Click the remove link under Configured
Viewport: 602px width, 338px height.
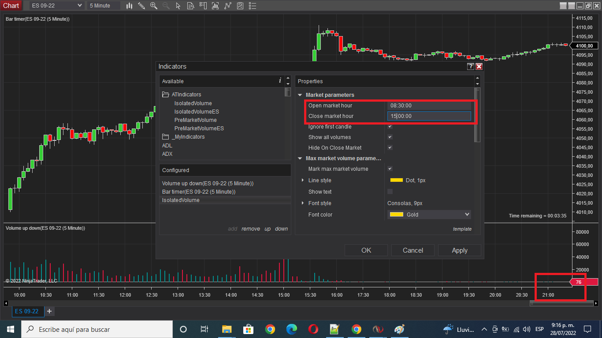click(x=251, y=229)
